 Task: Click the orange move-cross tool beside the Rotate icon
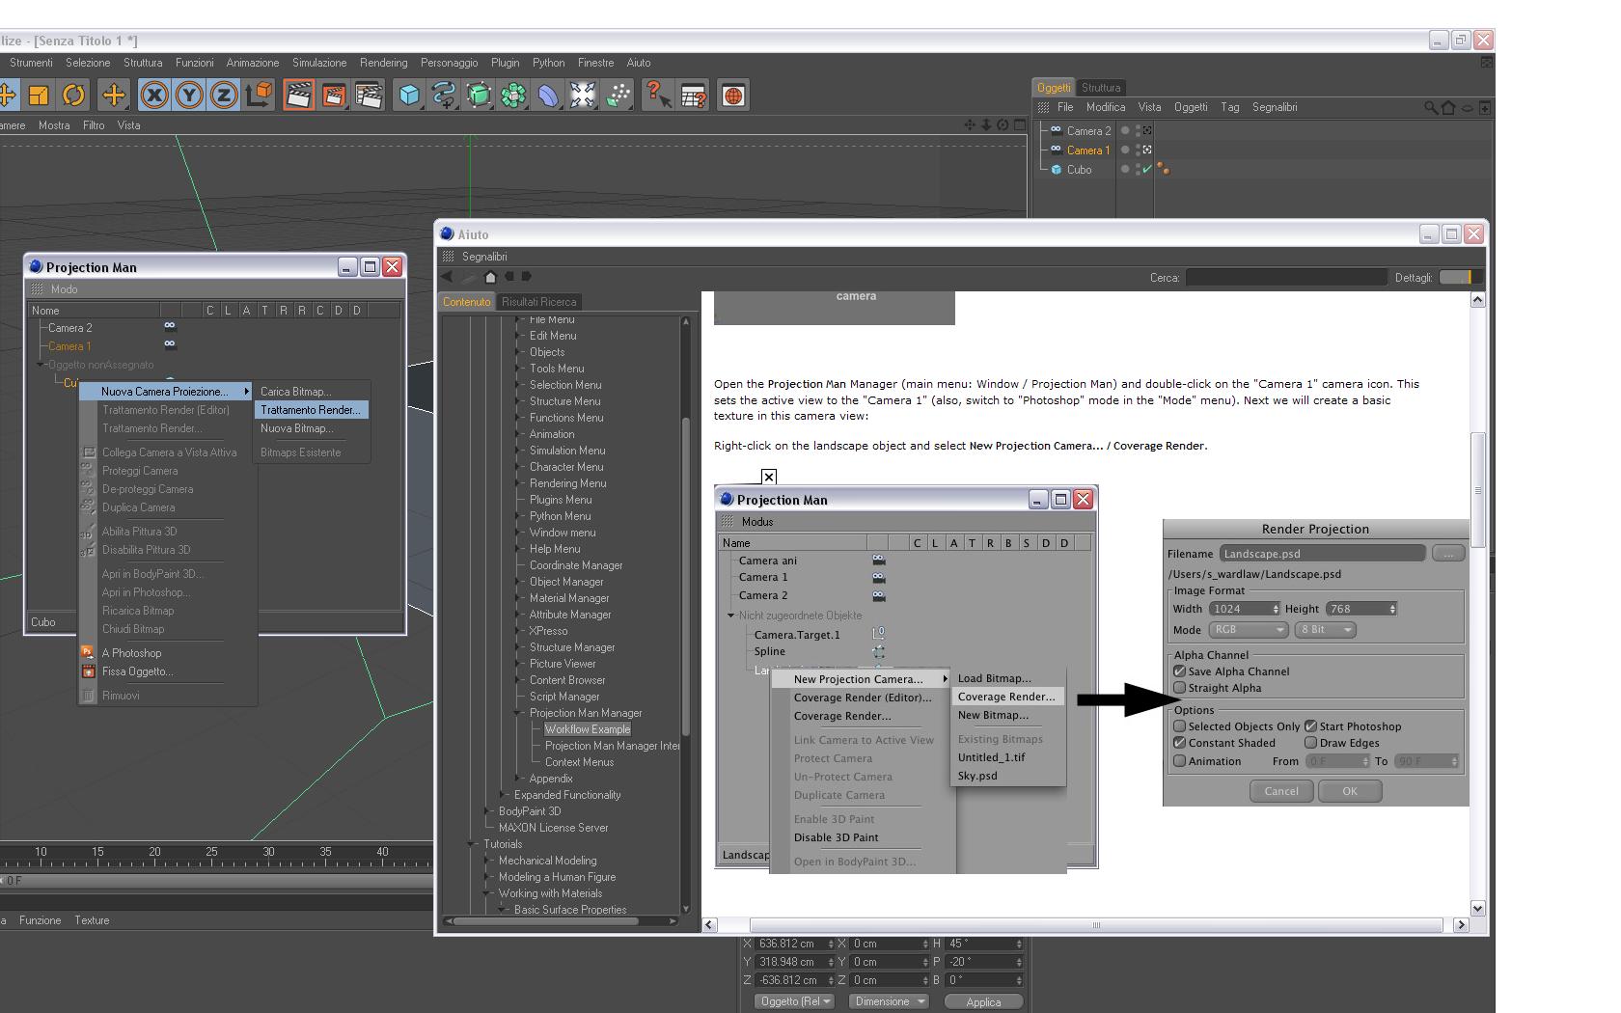pos(114,95)
